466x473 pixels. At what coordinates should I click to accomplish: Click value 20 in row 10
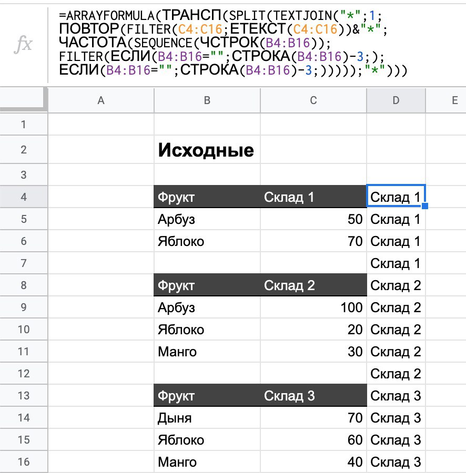pos(313,329)
